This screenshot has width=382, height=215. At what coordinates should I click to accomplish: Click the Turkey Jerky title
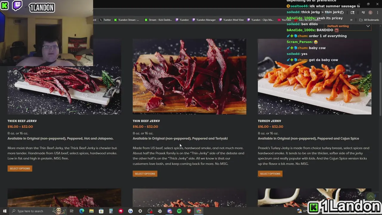(269, 121)
